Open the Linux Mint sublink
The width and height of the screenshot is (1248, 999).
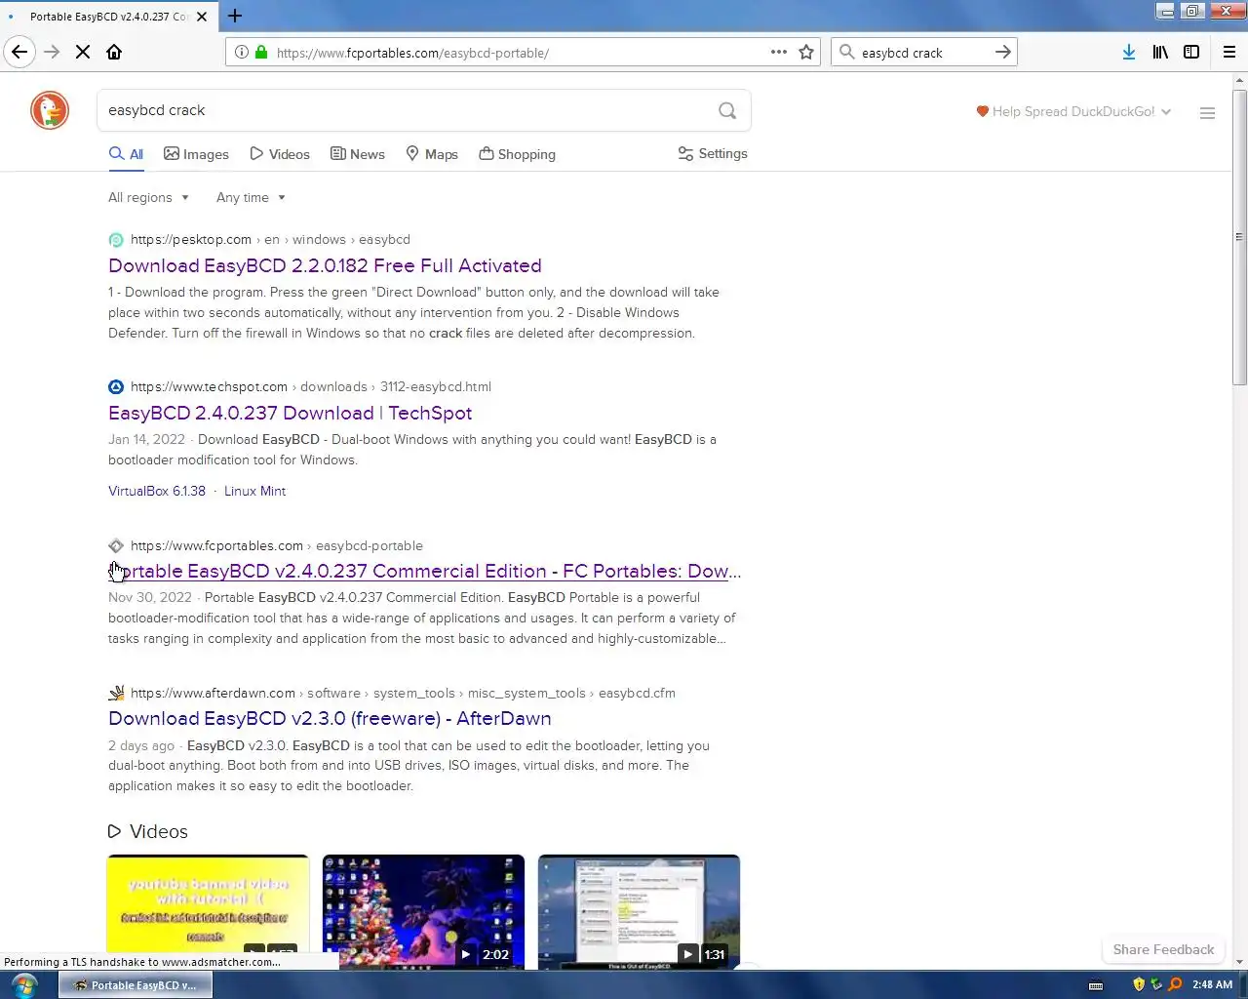(x=254, y=491)
